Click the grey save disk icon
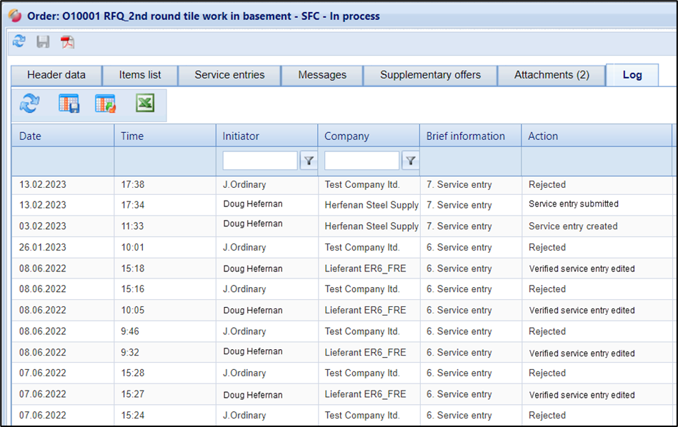Screen dimensions: 678x427 point(43,42)
